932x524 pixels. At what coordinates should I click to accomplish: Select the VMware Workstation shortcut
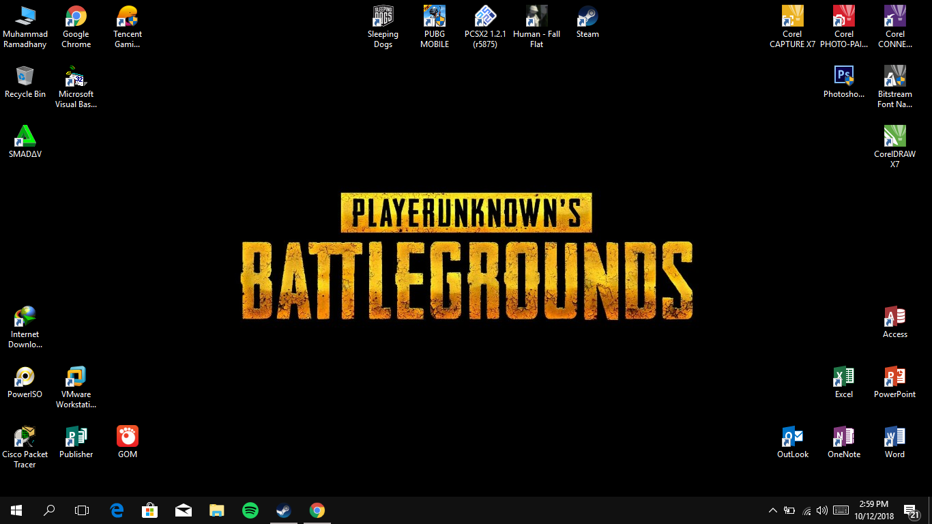tap(76, 388)
